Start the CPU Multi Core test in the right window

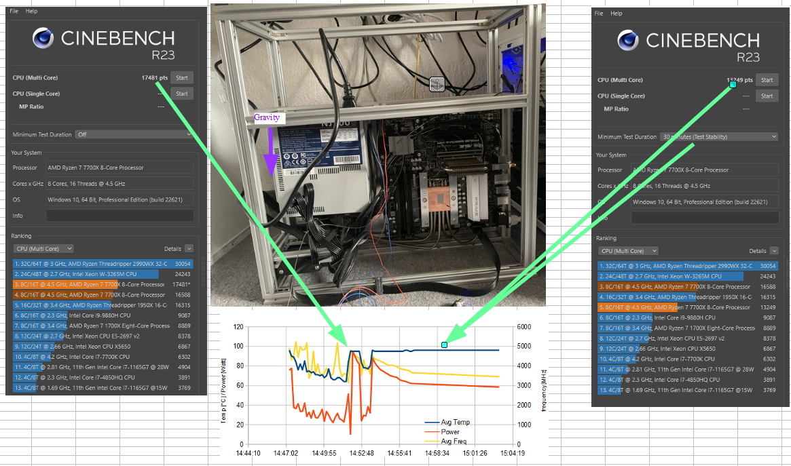(767, 79)
